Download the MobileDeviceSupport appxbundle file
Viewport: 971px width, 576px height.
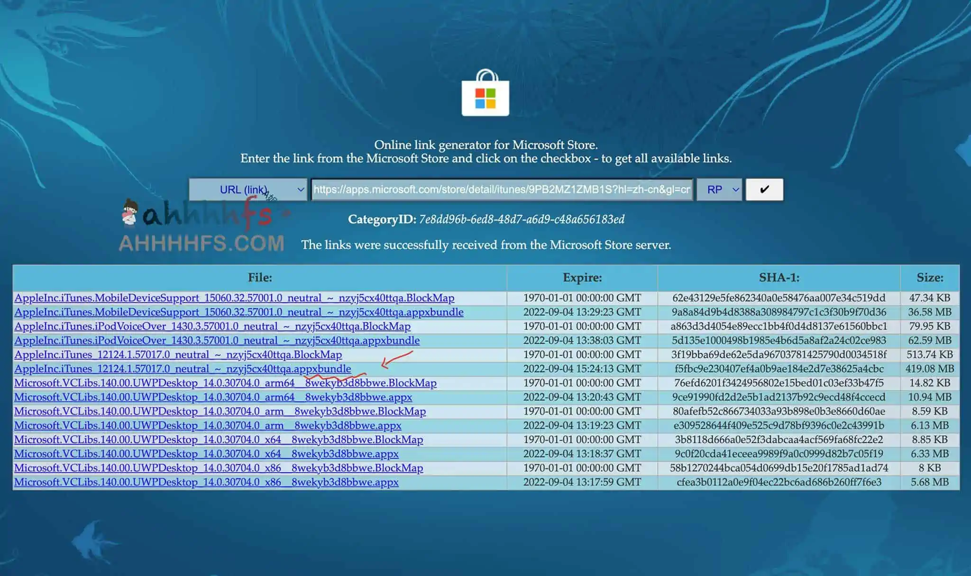pyautogui.click(x=238, y=312)
